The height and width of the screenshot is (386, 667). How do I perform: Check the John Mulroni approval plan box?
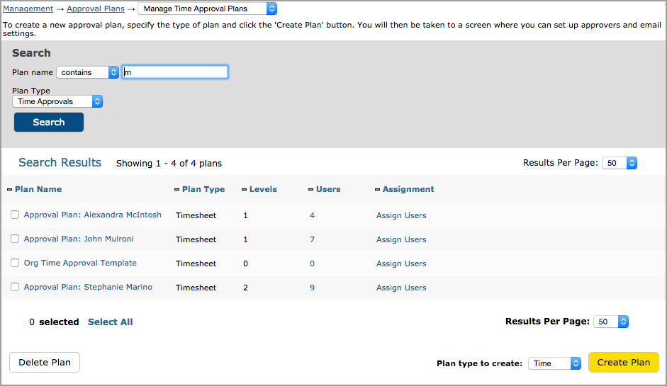(15, 239)
